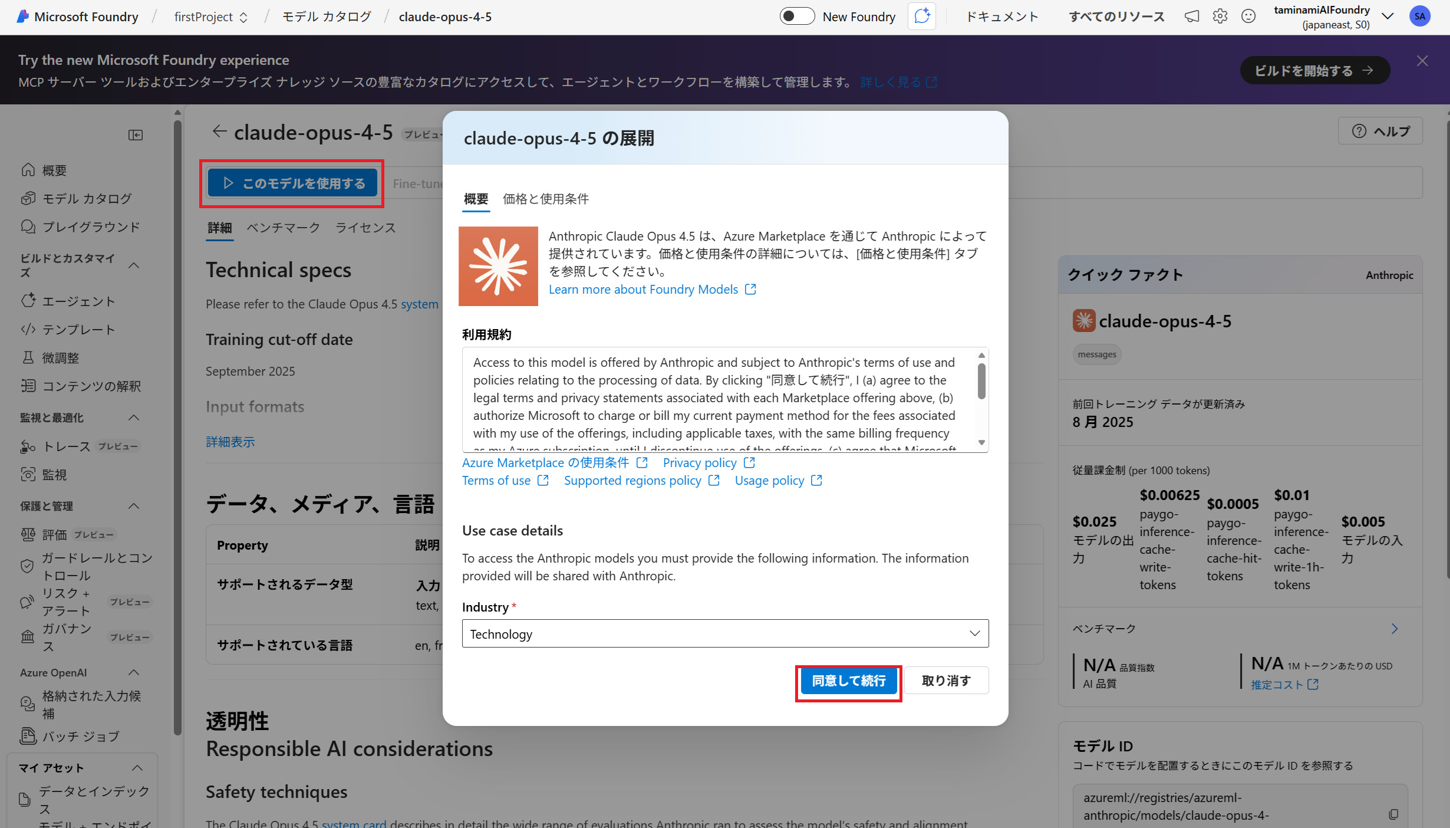Select the 概要 tab in the dialog
The height and width of the screenshot is (828, 1450).
click(476, 199)
